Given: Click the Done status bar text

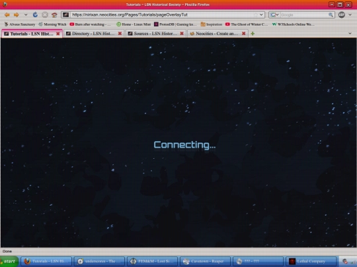Looking at the screenshot, I should [x=7, y=251].
